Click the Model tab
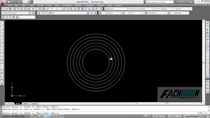This screenshot has height=118, width=210. click(x=18, y=104)
